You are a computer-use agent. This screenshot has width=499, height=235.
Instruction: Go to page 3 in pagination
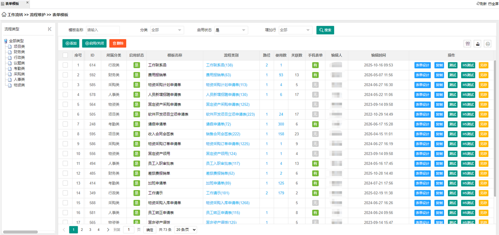(x=90, y=229)
